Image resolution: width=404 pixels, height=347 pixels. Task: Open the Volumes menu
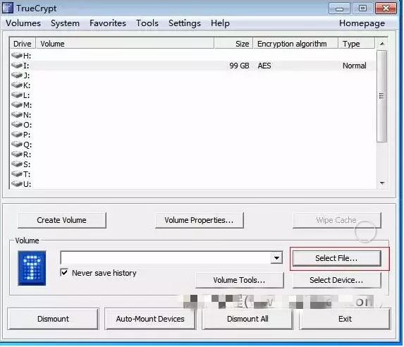[x=23, y=23]
